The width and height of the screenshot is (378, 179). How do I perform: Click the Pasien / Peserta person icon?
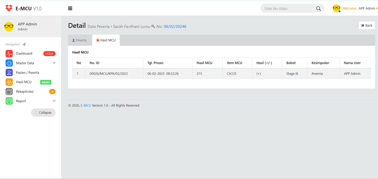point(9,72)
